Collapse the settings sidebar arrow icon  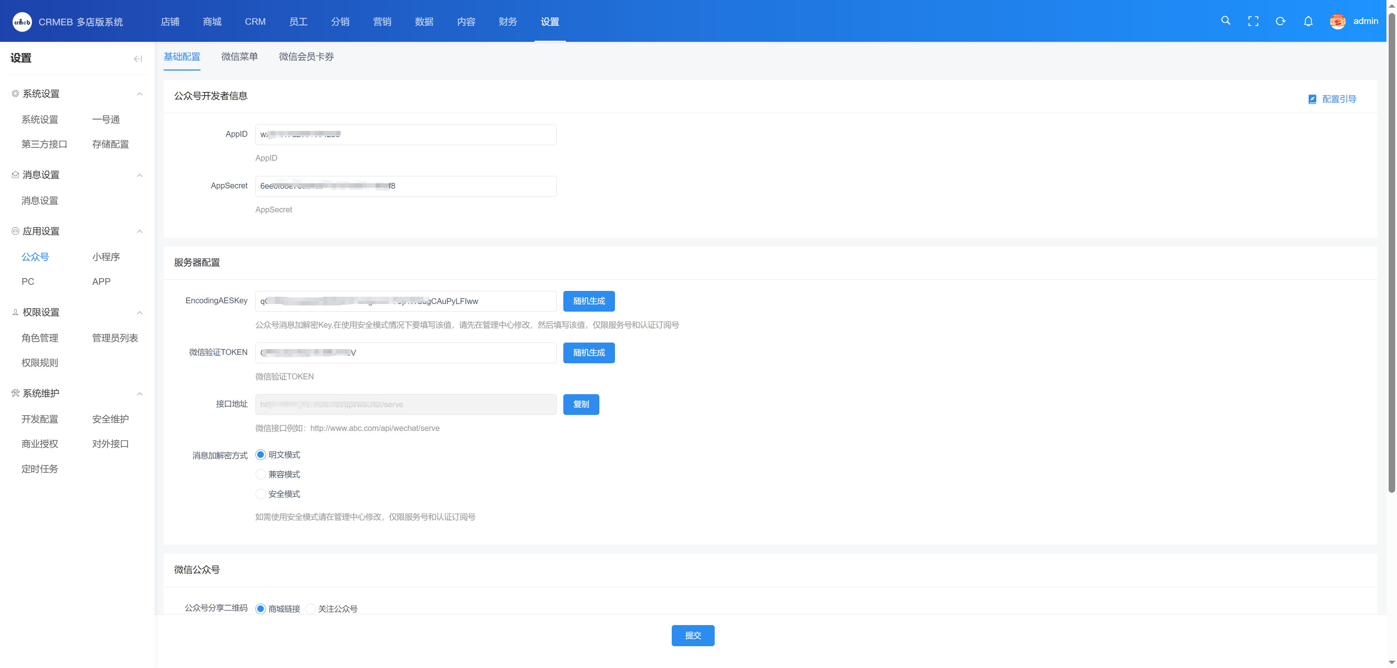point(138,59)
